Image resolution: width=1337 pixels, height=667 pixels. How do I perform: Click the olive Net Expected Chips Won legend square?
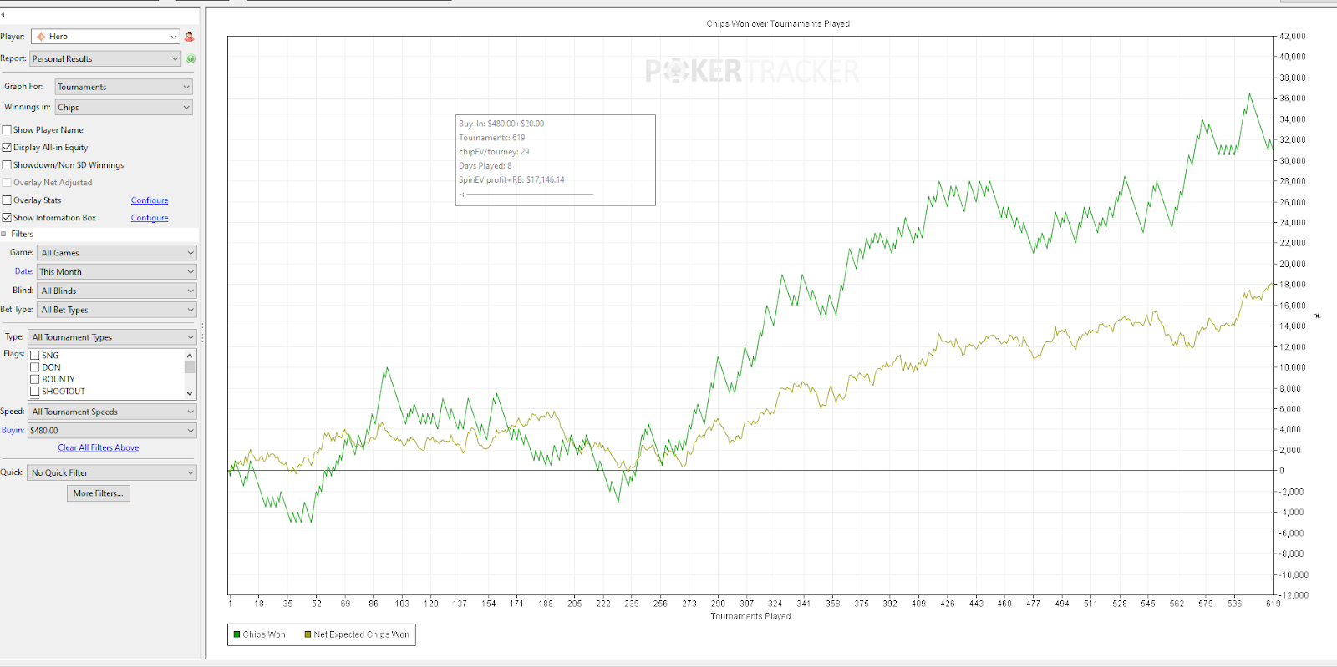(308, 634)
